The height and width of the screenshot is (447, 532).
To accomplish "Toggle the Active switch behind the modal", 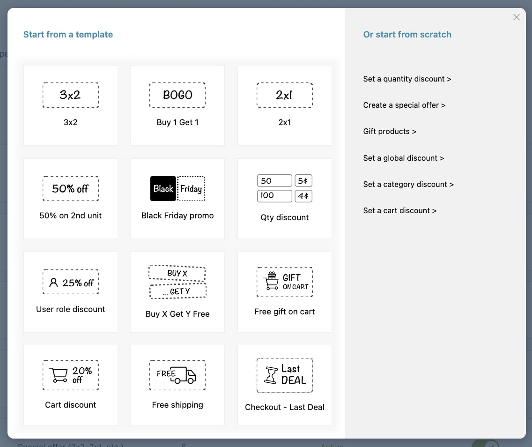I will coord(485,443).
